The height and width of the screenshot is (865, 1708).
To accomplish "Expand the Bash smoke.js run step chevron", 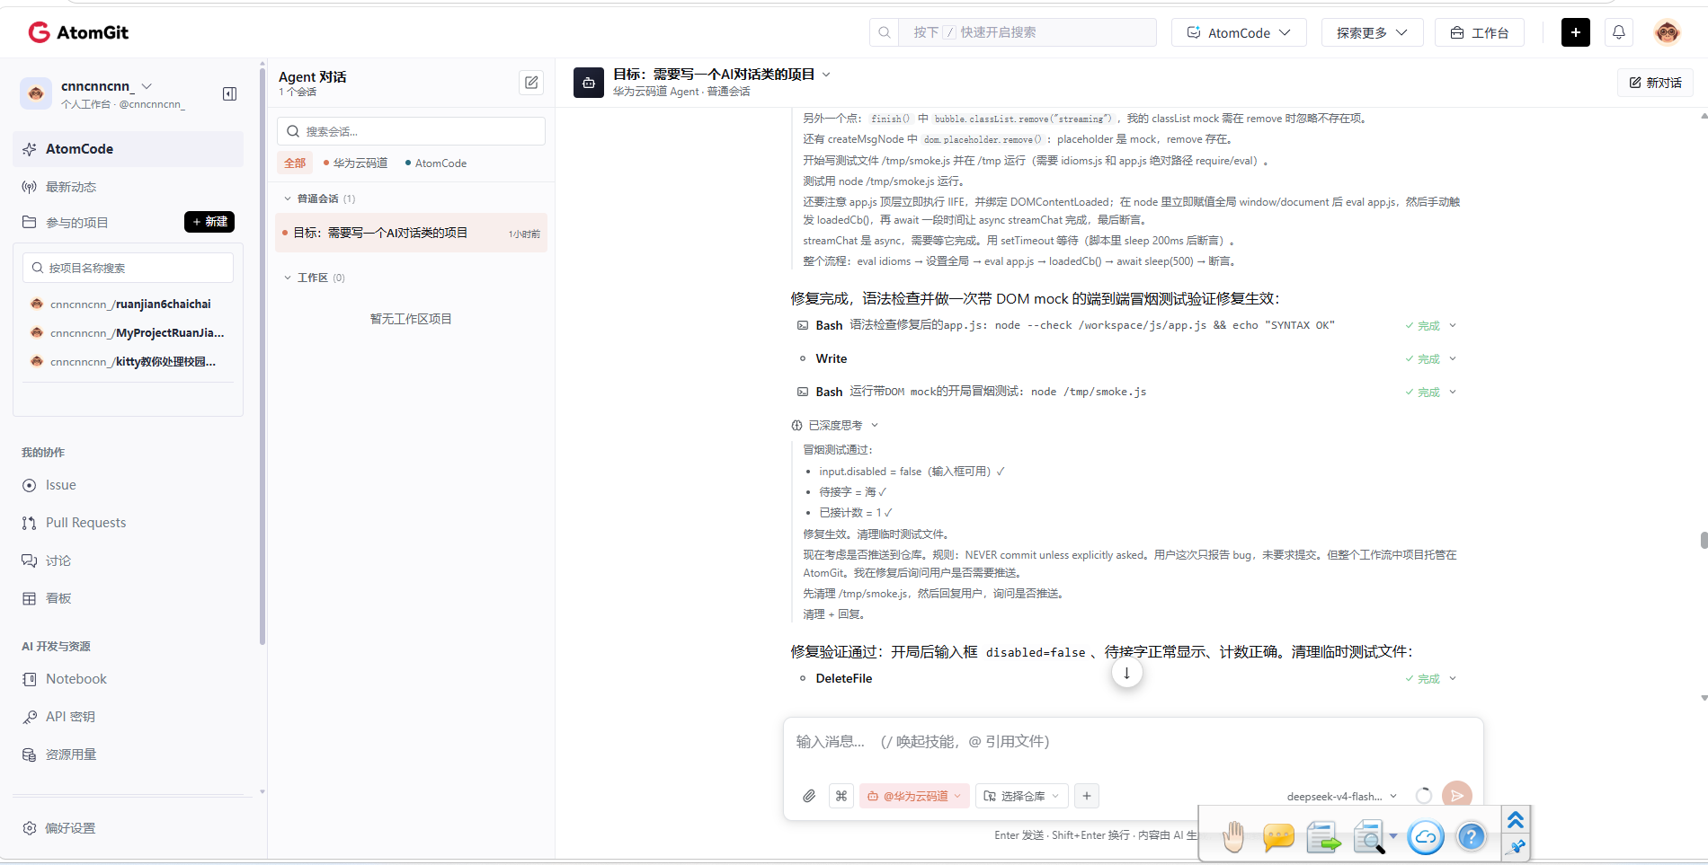I will pos(1453,392).
